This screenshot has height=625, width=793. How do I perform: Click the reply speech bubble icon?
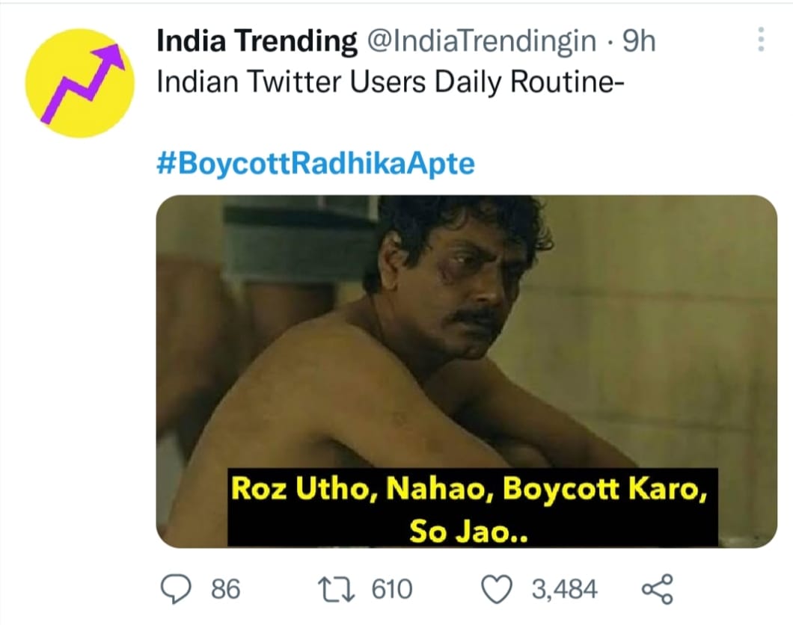(x=179, y=589)
